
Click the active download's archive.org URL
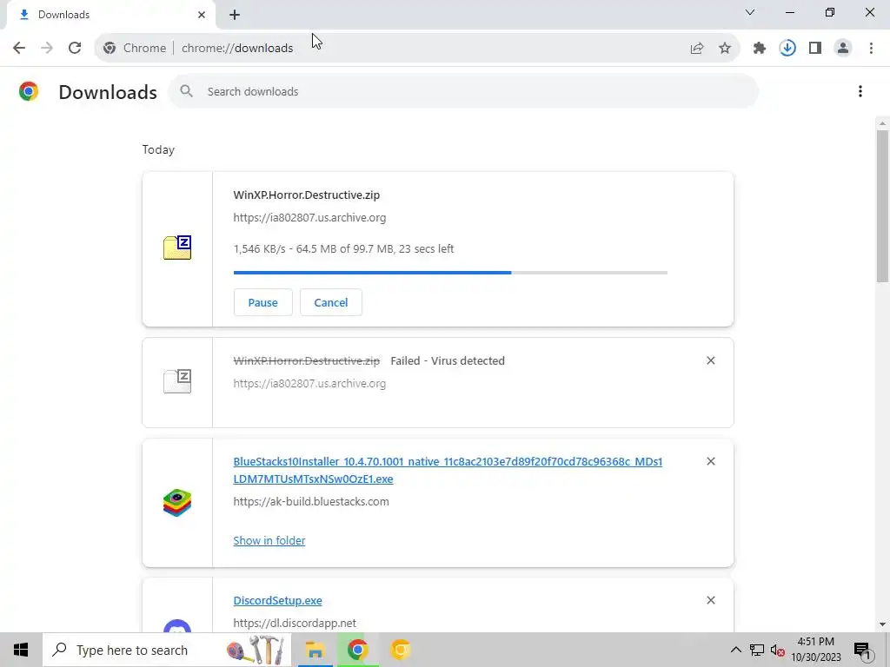[309, 218]
